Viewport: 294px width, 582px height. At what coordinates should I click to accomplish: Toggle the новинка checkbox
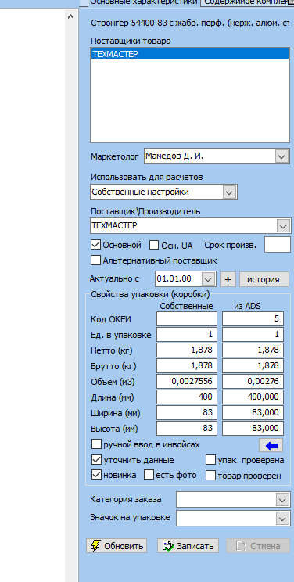[96, 475]
